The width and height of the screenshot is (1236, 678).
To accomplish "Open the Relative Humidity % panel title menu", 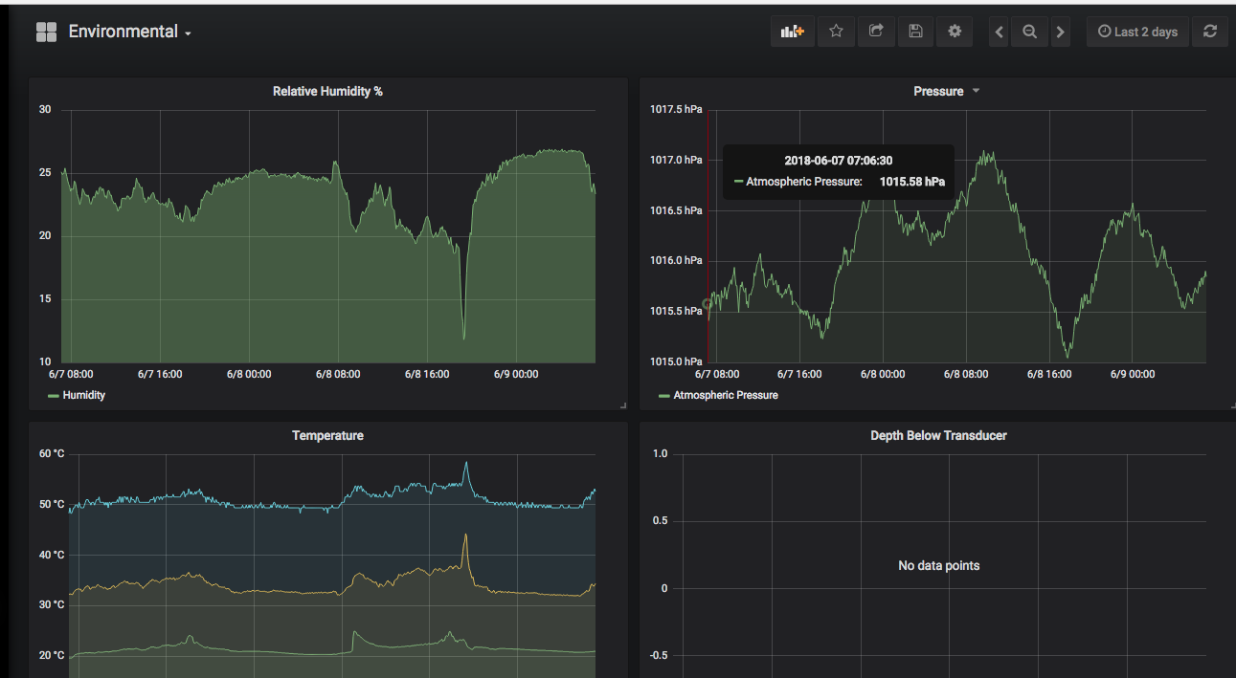I will (x=327, y=91).
